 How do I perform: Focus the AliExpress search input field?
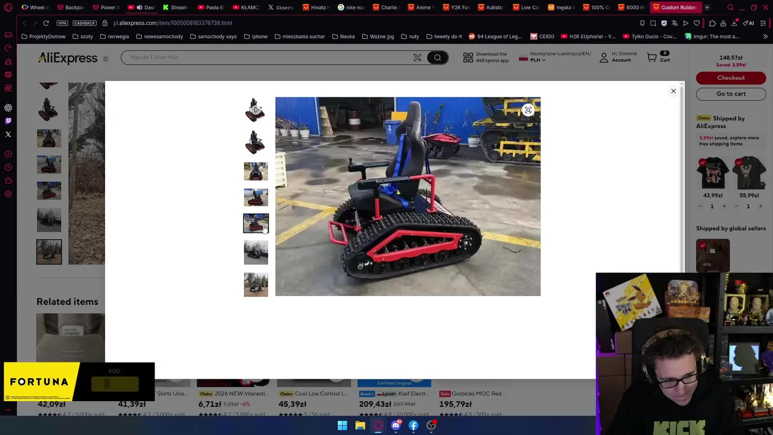click(x=266, y=57)
